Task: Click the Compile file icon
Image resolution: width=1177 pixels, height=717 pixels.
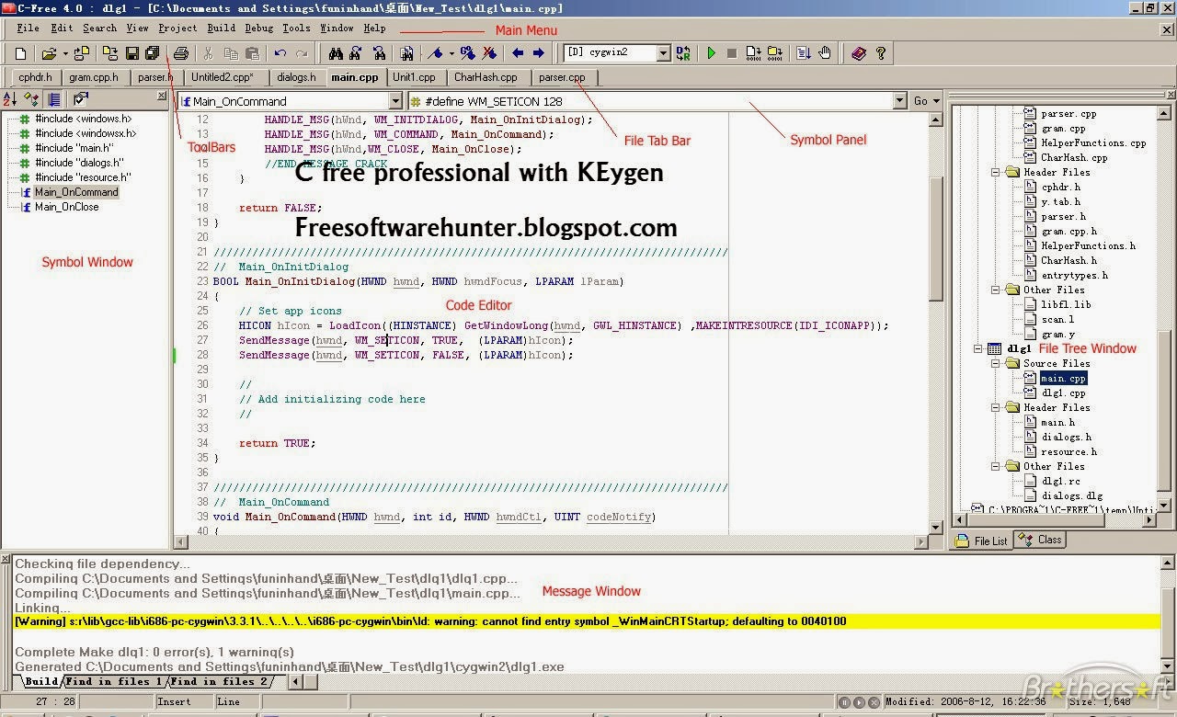Action: (x=753, y=53)
